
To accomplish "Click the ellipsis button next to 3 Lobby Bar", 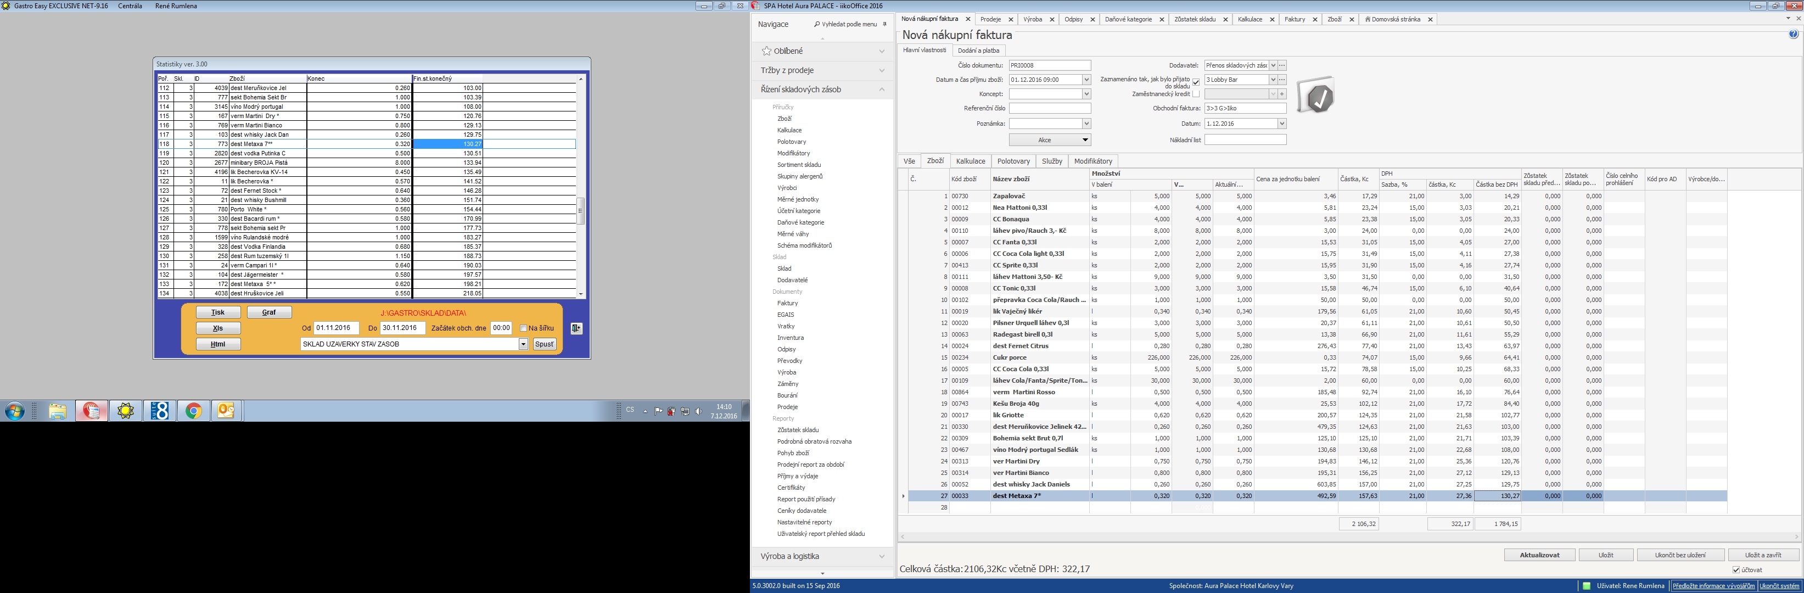I will pyautogui.click(x=1282, y=80).
